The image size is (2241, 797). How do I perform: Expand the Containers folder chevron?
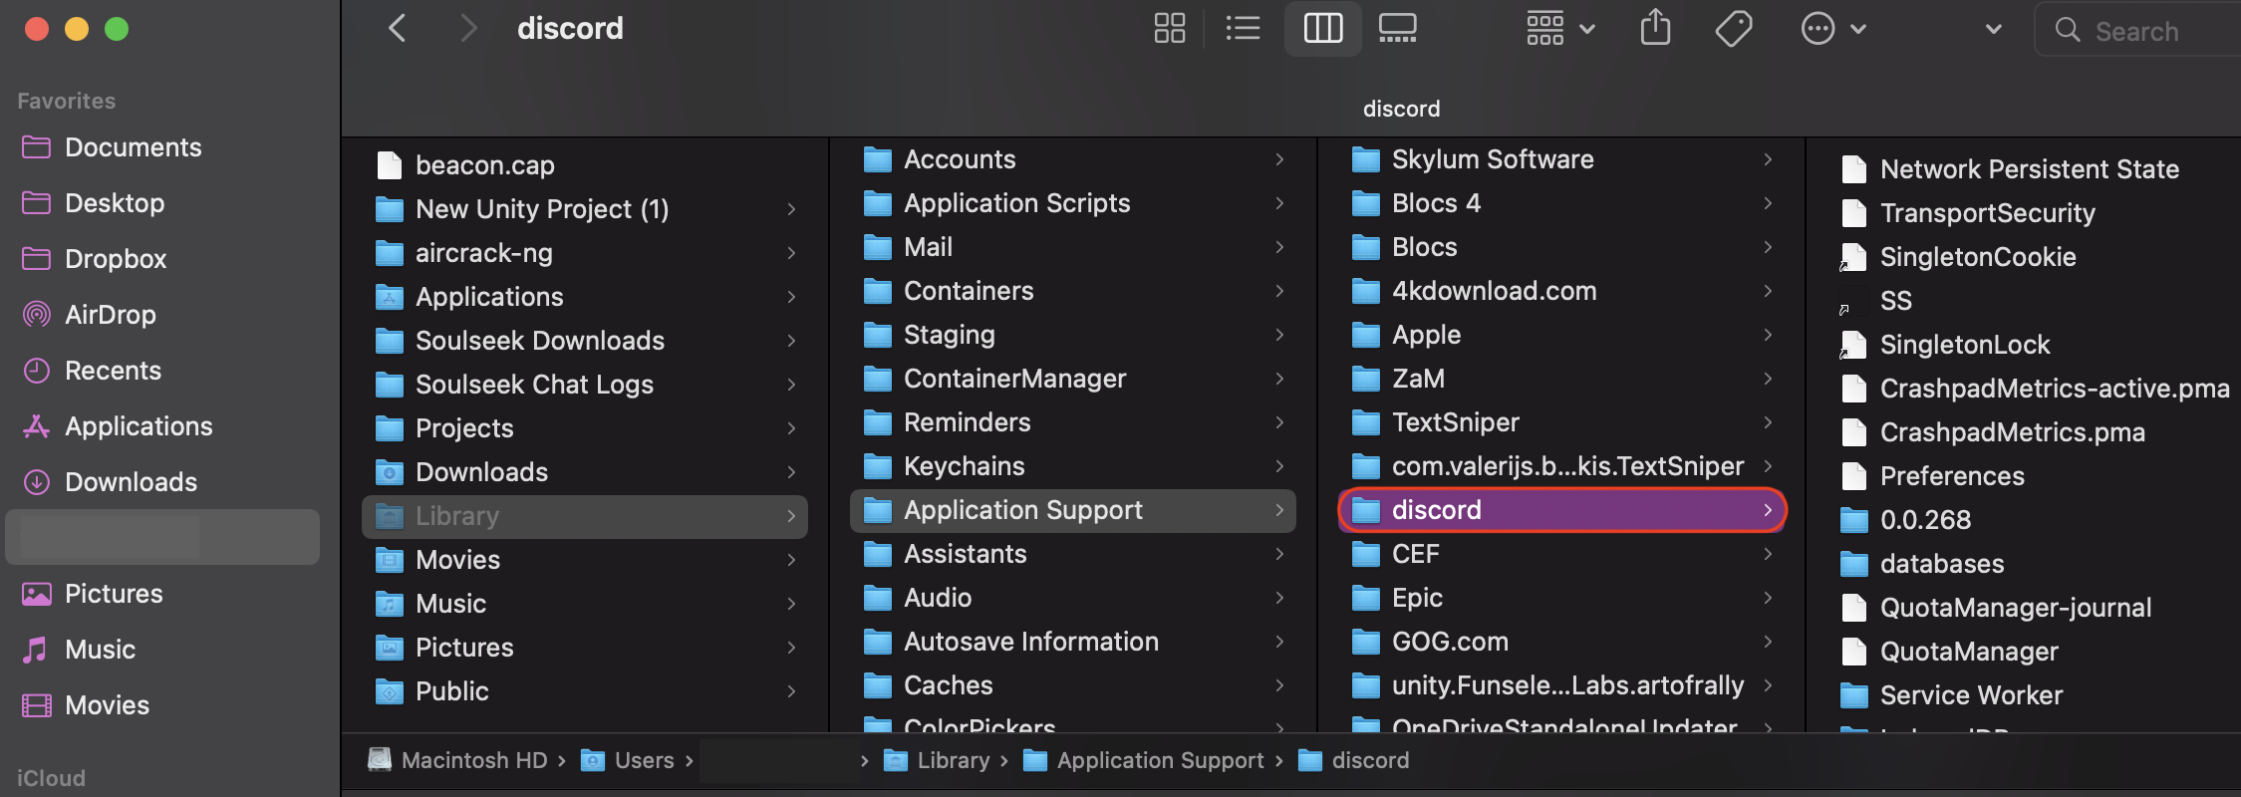pos(1279,291)
